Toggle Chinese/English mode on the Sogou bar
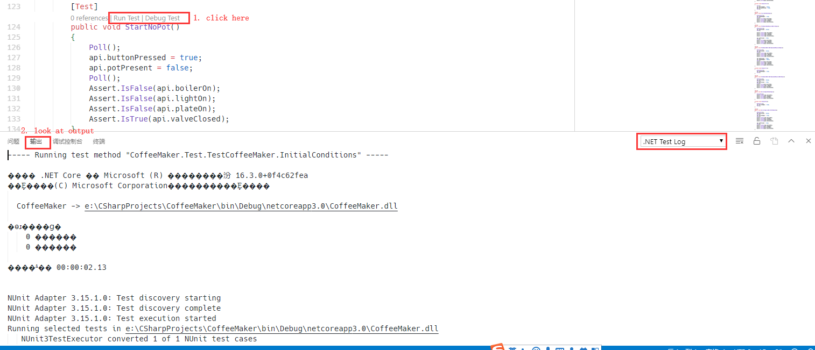Viewport: 815px width, 350px height. 512,347
